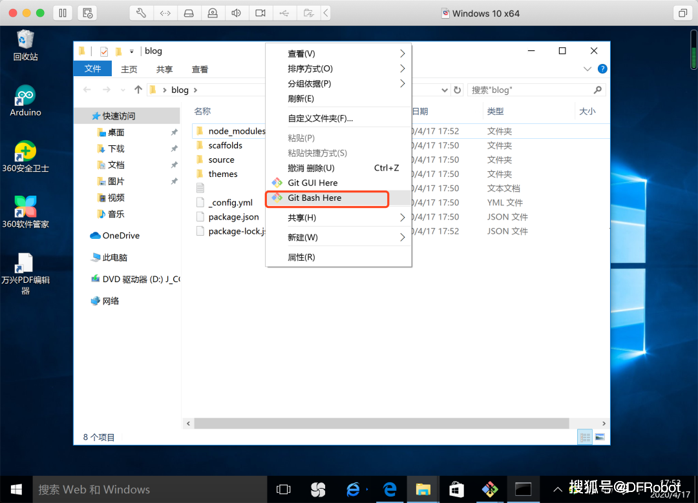Click VM network adapter arrows icon
The height and width of the screenshot is (503, 698).
tap(165, 13)
